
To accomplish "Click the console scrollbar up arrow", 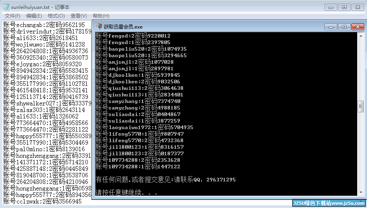I will pos(361,36).
